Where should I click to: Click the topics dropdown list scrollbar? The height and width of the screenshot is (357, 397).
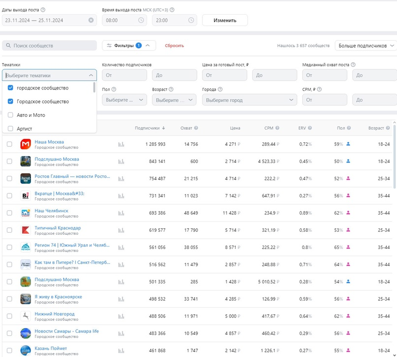pyautogui.click(x=94, y=87)
